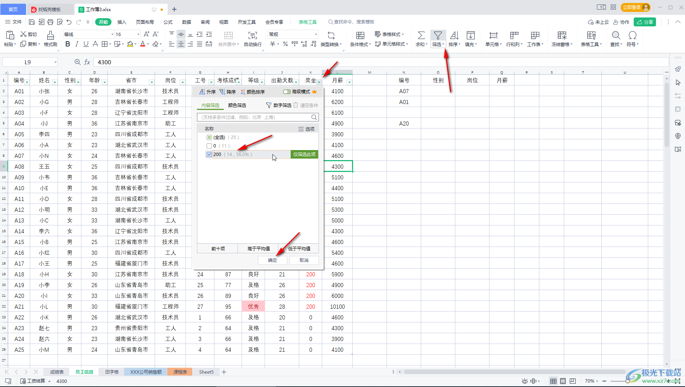The image size is (685, 387).
Task: Open the font size dropdown showing 16
Action: click(x=138, y=34)
